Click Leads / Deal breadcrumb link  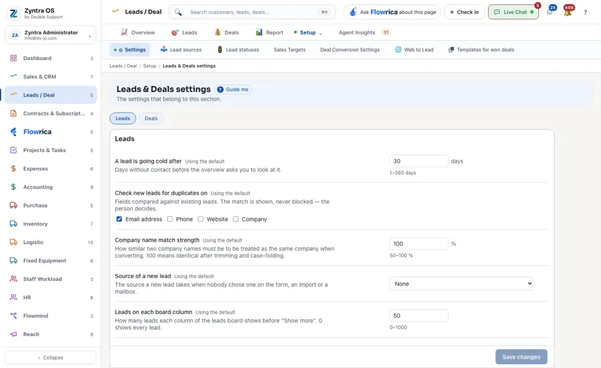tap(123, 66)
